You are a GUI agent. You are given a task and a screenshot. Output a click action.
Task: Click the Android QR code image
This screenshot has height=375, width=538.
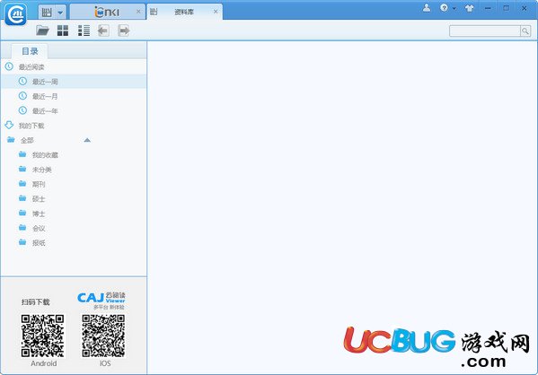click(42, 336)
